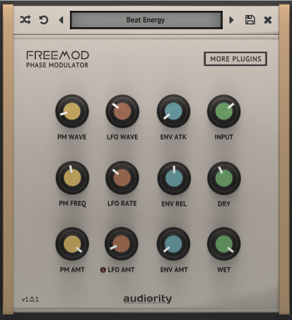The height and width of the screenshot is (320, 292).
Task: Click the blue ENV REL knob
Action: [174, 178]
